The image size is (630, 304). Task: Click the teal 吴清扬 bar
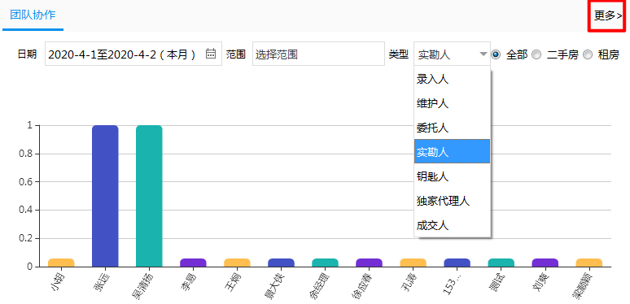tap(149, 196)
